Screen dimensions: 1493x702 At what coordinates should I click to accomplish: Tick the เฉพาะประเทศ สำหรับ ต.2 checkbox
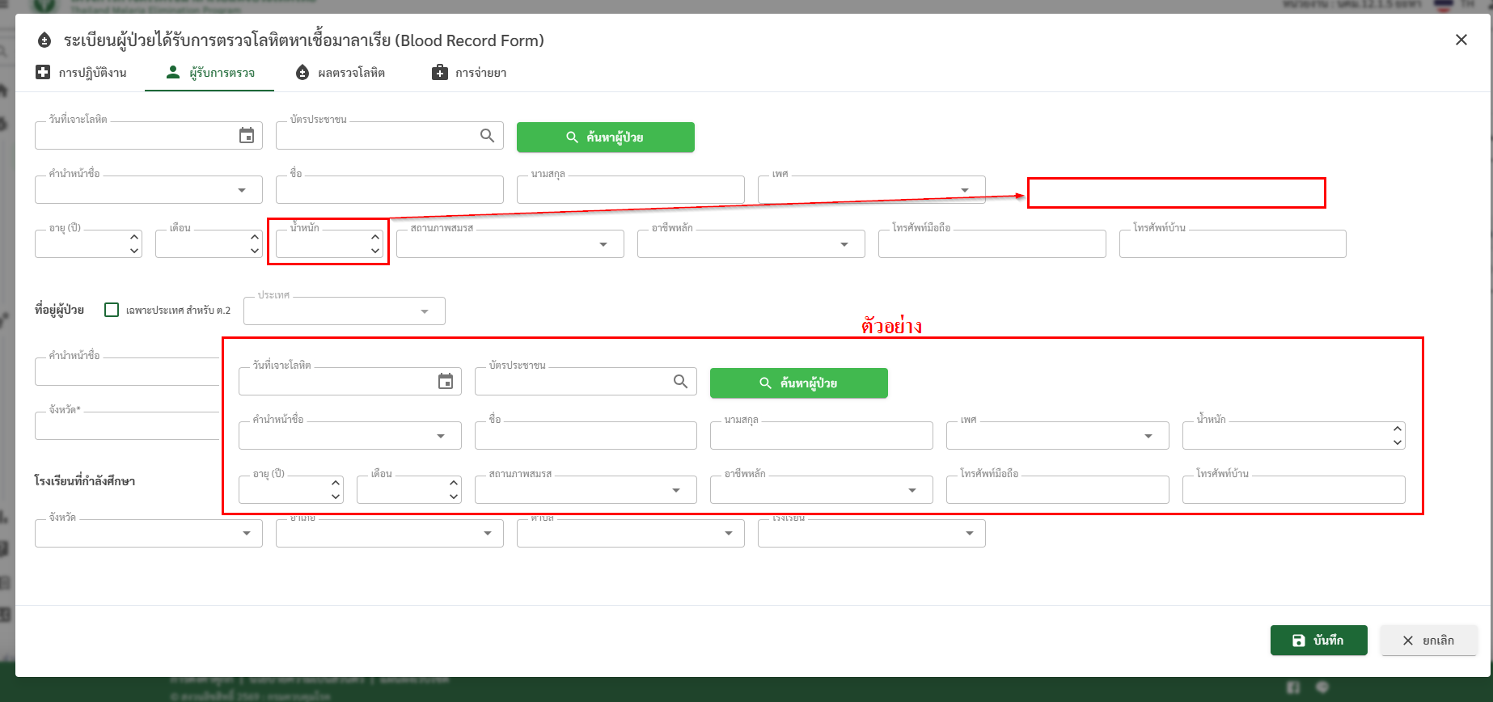(x=112, y=310)
